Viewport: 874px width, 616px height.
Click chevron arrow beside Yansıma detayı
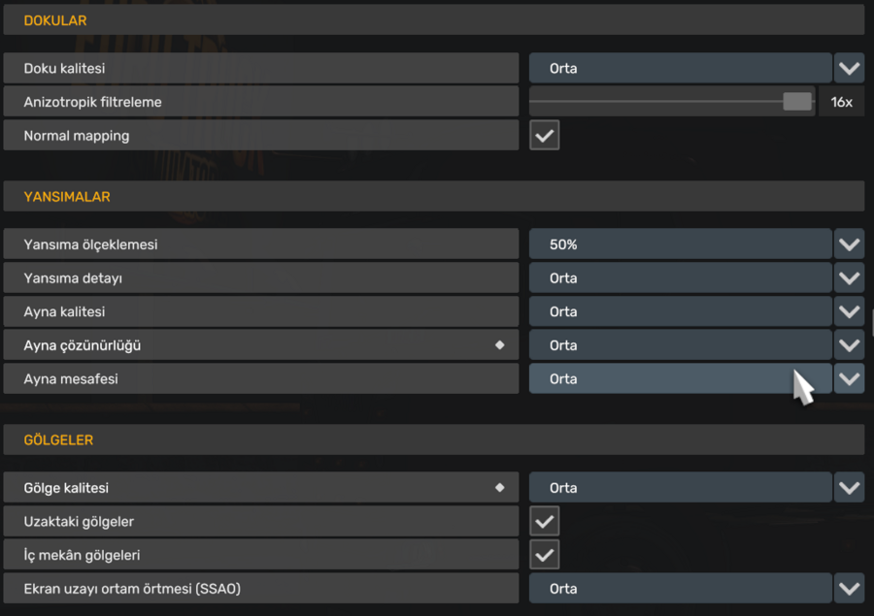[850, 278]
